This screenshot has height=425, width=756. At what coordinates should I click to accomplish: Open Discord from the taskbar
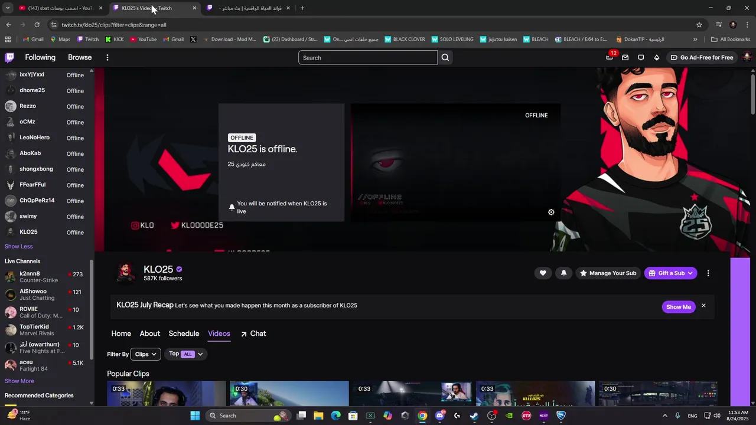click(x=439, y=416)
